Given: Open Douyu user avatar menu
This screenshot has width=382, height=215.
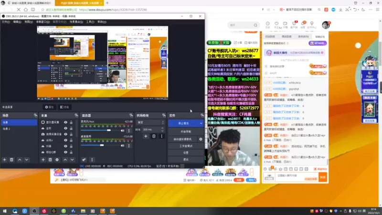Looking at the screenshot, I should point(326,25).
